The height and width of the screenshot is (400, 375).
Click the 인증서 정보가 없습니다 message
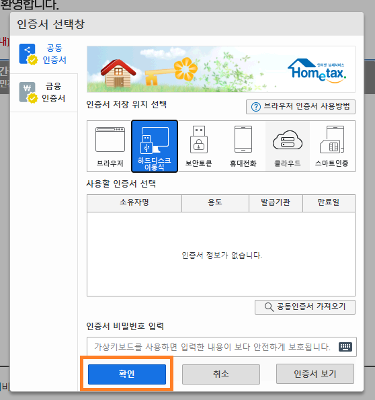(x=222, y=255)
